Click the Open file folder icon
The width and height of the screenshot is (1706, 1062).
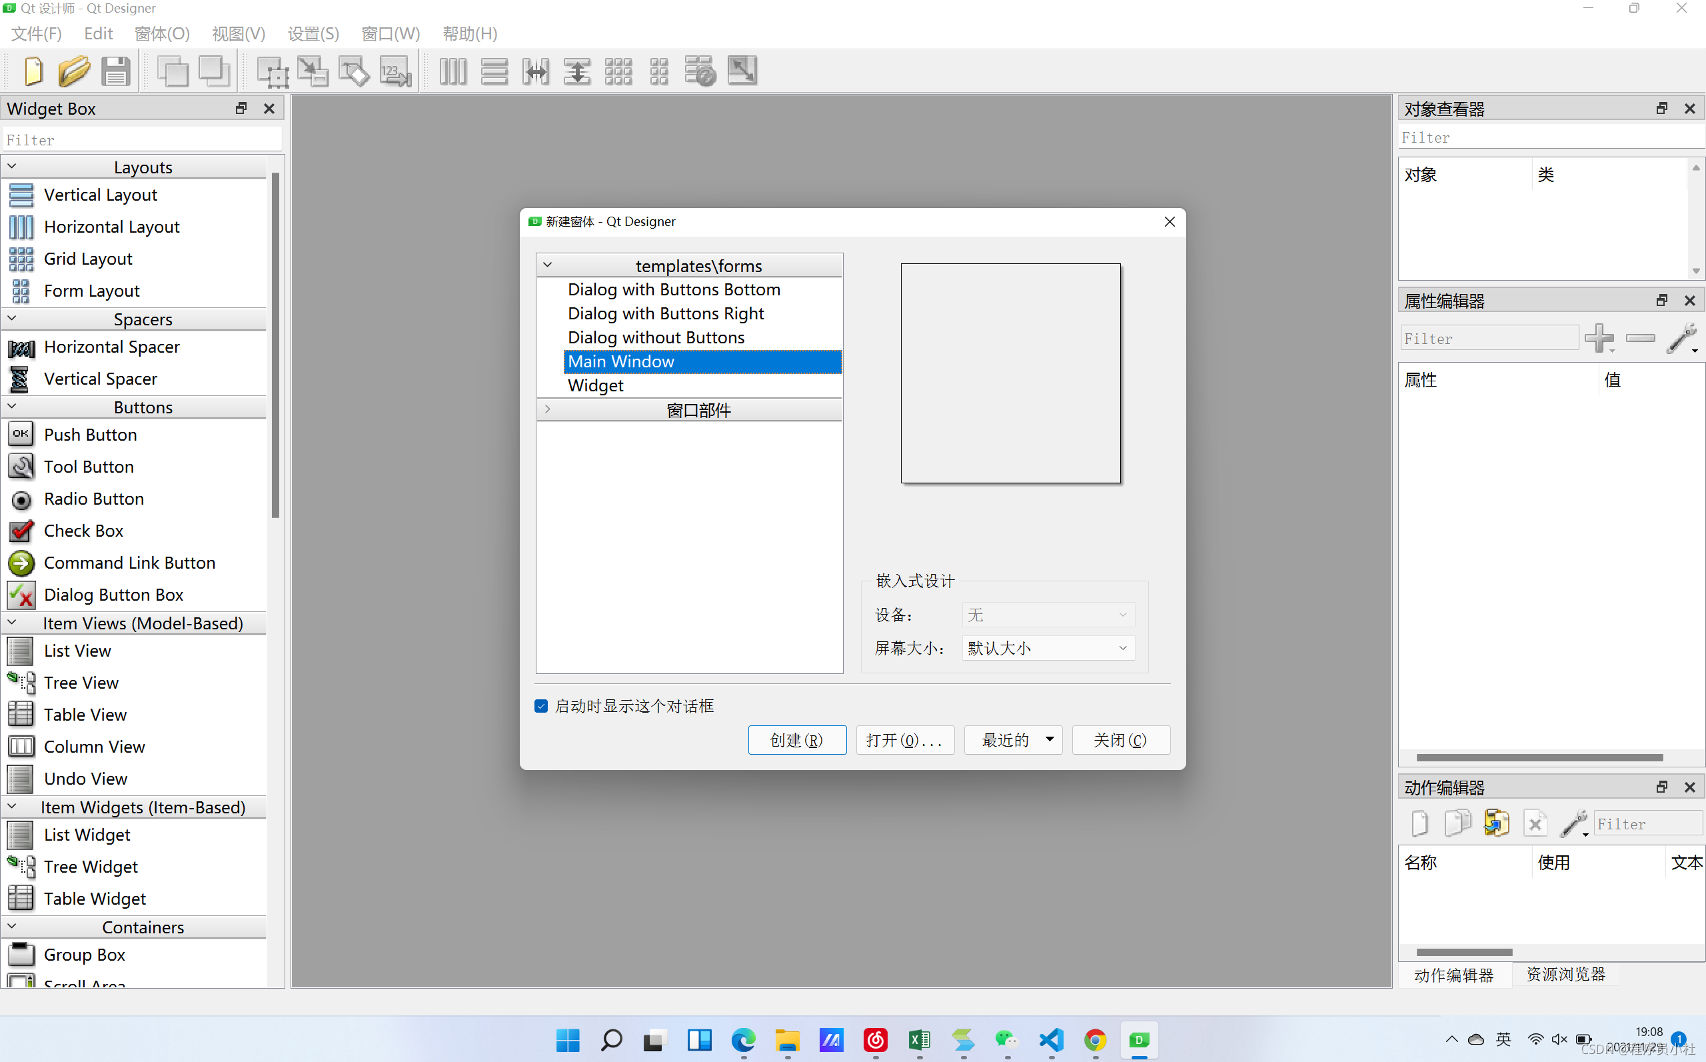[x=74, y=71]
